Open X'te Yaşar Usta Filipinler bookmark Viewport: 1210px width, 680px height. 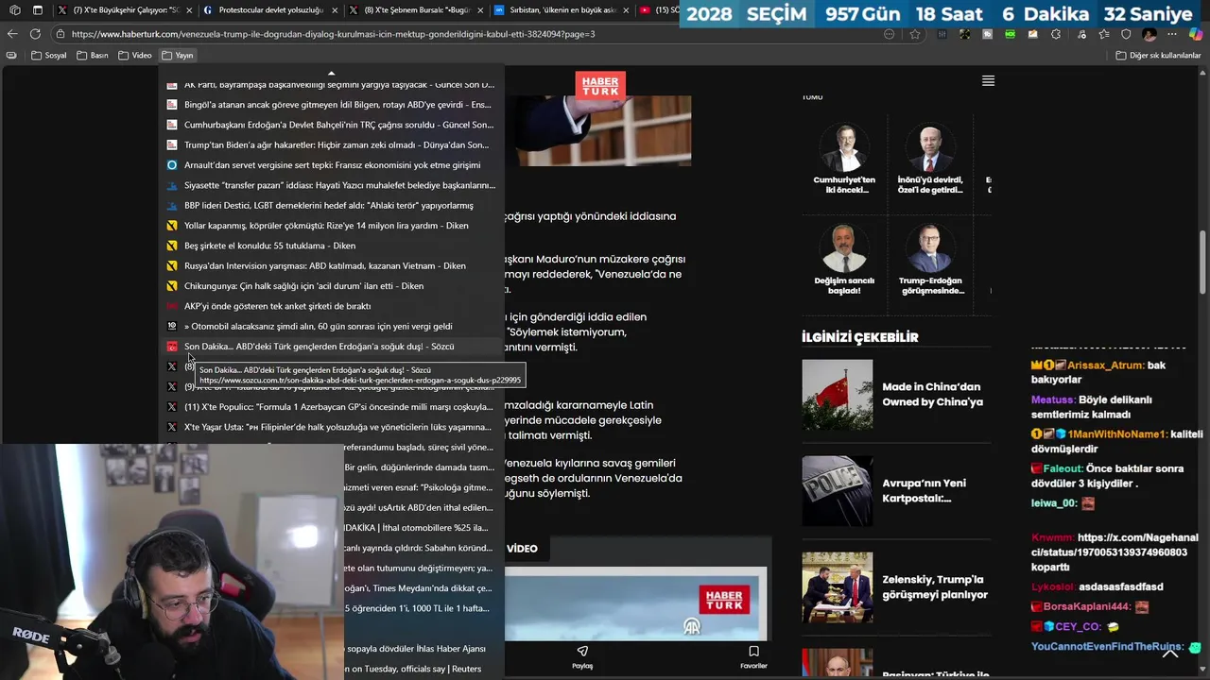point(331,427)
